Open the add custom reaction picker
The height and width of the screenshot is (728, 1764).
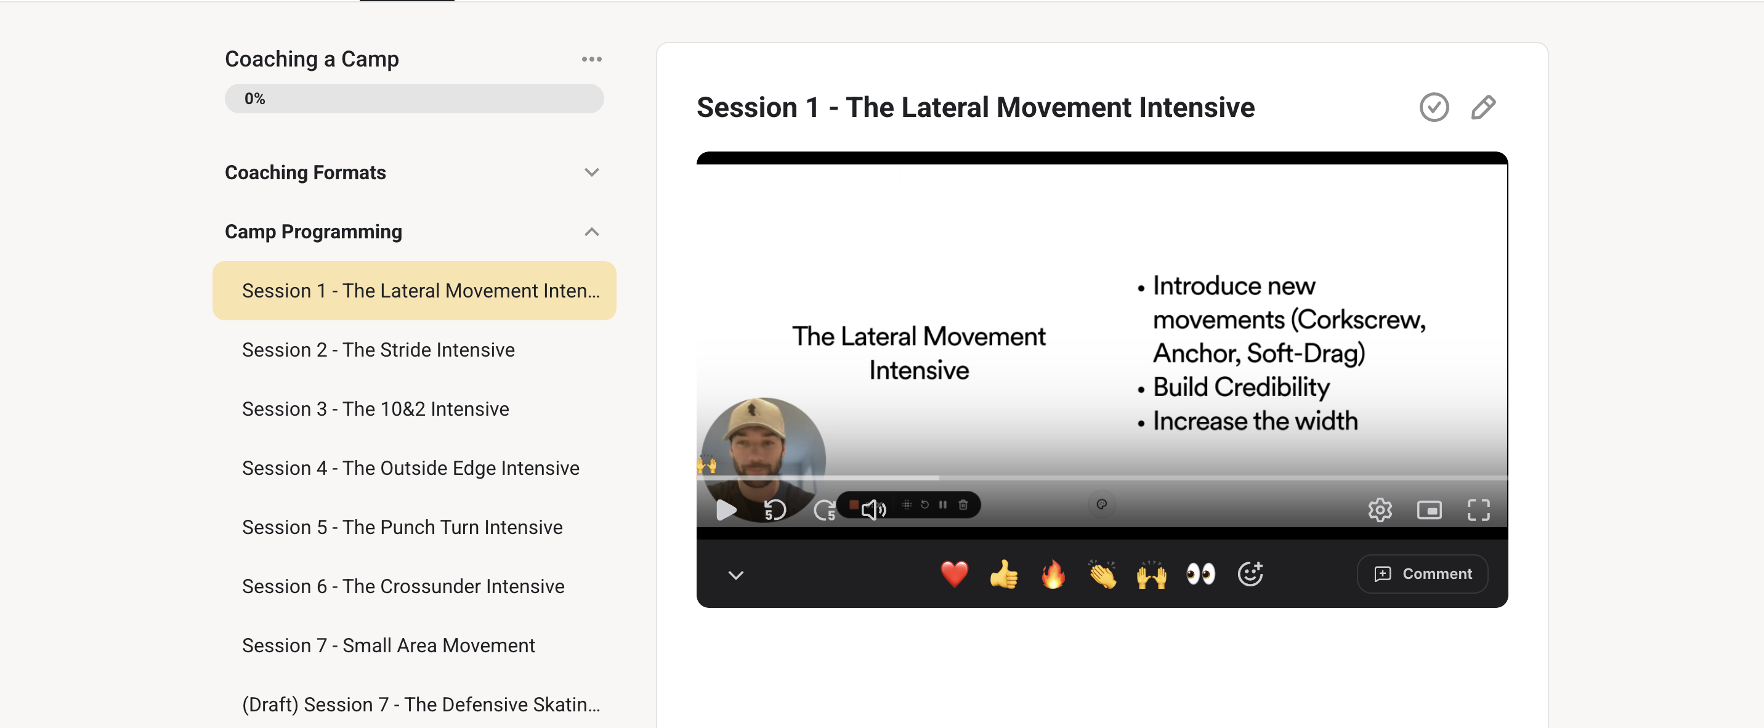click(x=1250, y=574)
